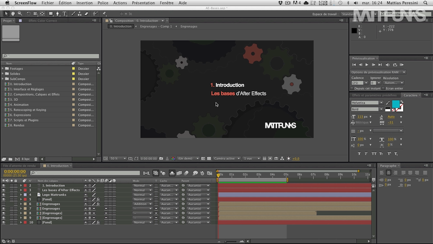Open the Présentation menu
This screenshot has height=244, width=433.
[143, 3]
